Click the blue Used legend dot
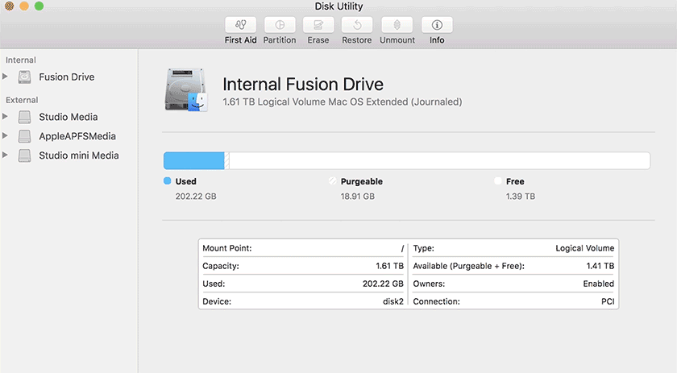This screenshot has width=677, height=373. (x=167, y=181)
